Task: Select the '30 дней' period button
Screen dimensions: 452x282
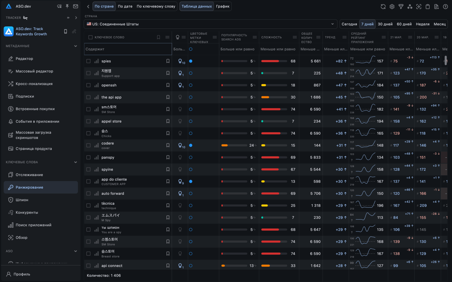Action: point(385,24)
